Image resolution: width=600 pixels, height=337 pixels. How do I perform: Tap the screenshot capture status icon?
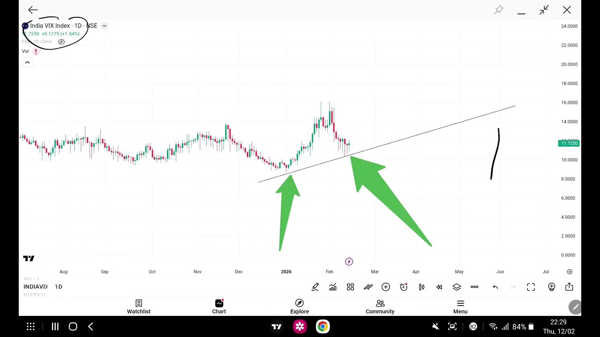point(452,327)
